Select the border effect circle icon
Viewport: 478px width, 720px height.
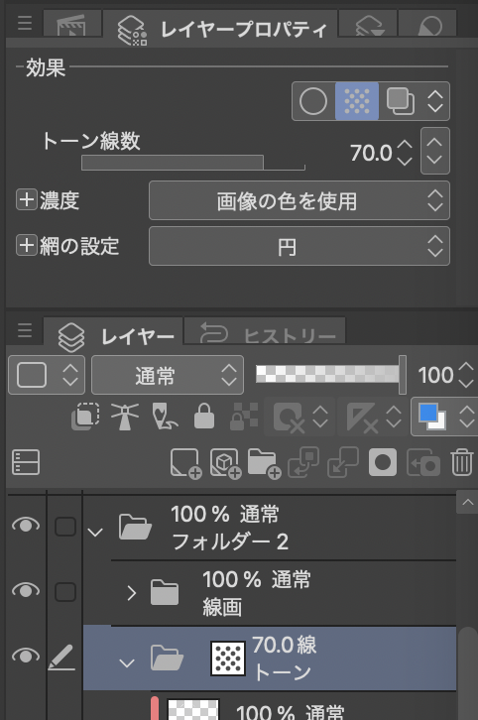point(313,101)
